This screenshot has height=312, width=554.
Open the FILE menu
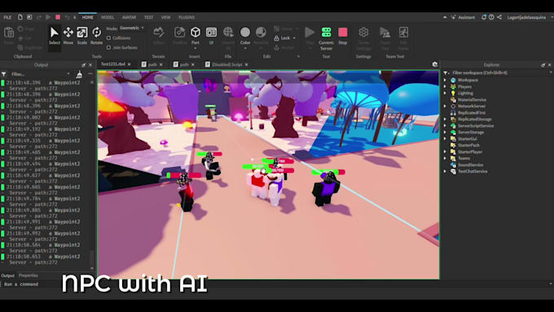coord(7,17)
